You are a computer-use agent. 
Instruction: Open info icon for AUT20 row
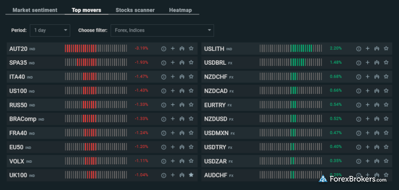(164, 48)
